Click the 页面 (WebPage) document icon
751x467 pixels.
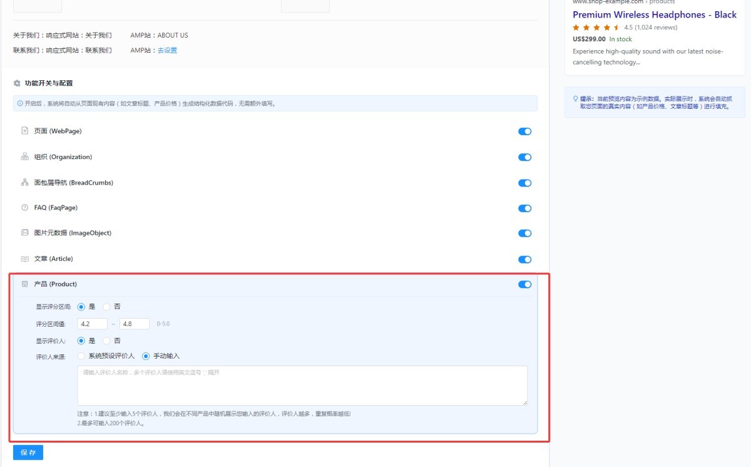coord(25,131)
